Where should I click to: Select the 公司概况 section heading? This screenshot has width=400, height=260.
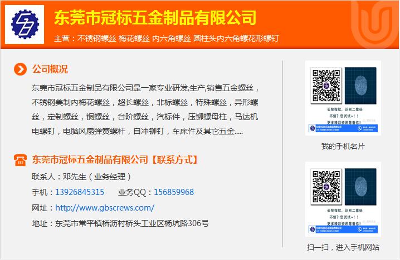(x=50, y=69)
